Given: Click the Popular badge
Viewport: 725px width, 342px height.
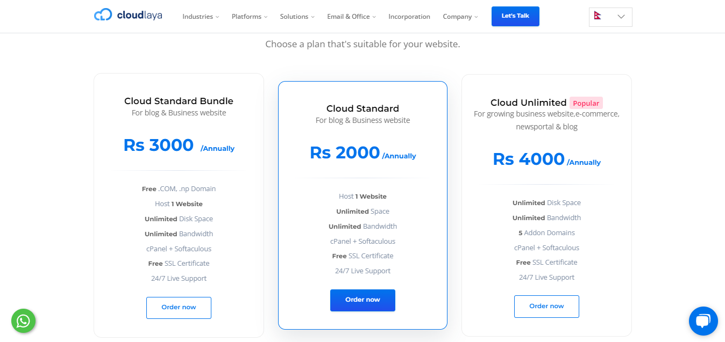Looking at the screenshot, I should click(x=586, y=103).
